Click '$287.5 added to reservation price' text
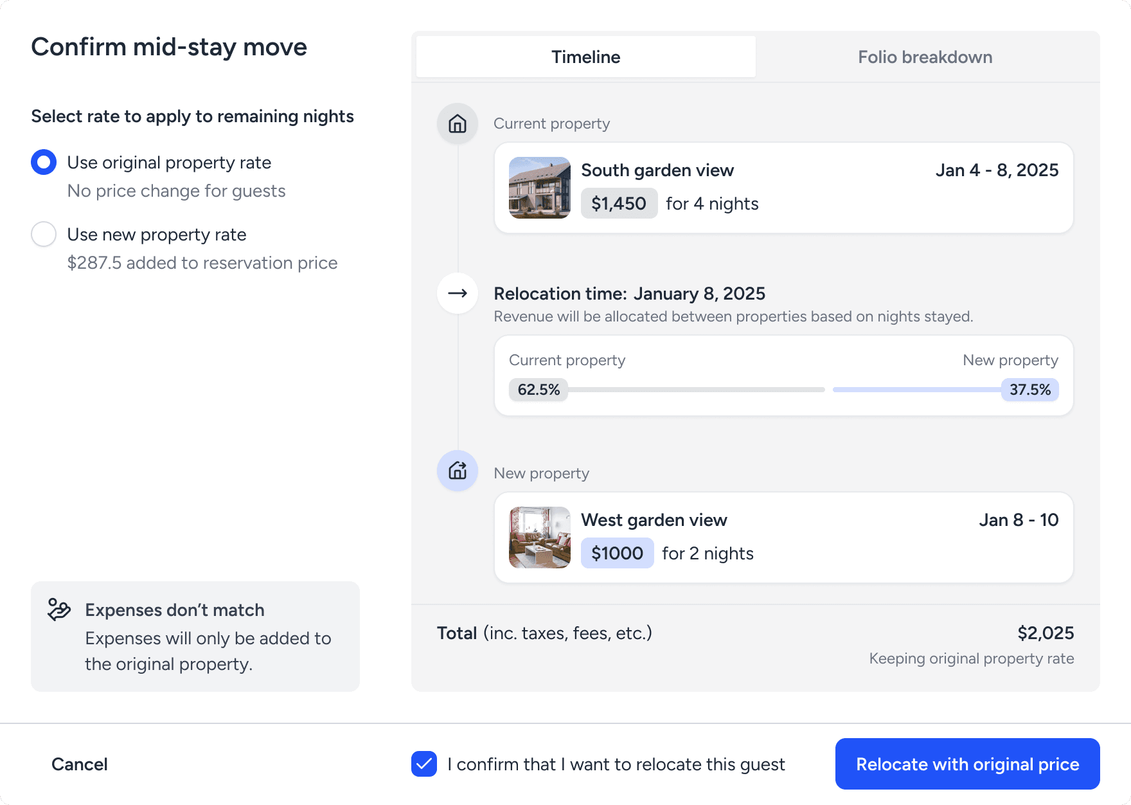Viewport: 1131px width, 805px height. [x=202, y=263]
